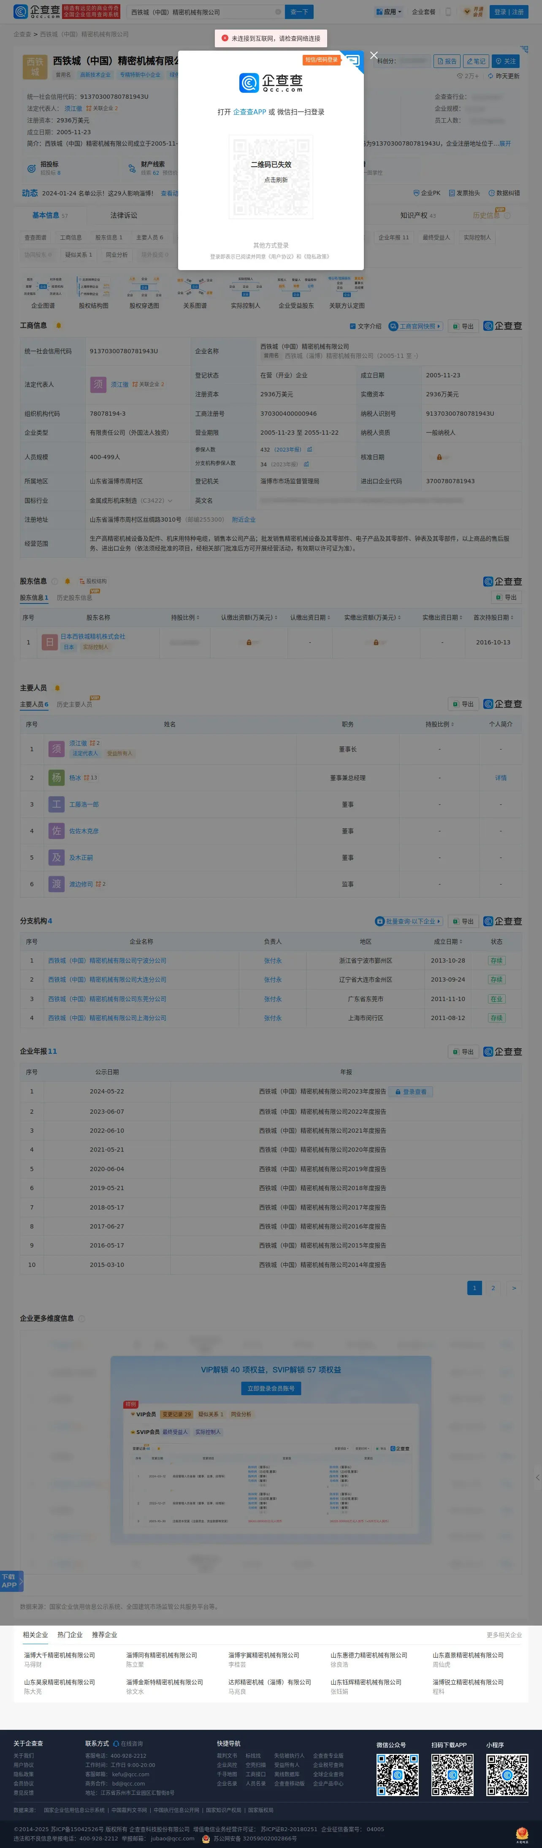Open the 详情 link for 杨冰
Screen dimensions: 542x1848
pyautogui.click(x=500, y=778)
